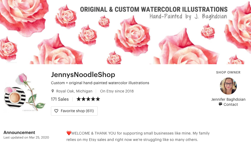This screenshot has height=146, width=251.
Task: Click the On Etsy since 2018 text
Action: (117, 91)
